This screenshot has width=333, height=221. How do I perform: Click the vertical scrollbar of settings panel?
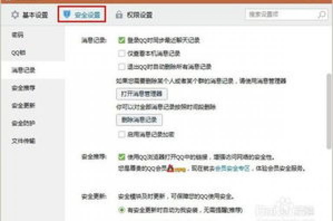[329, 111]
